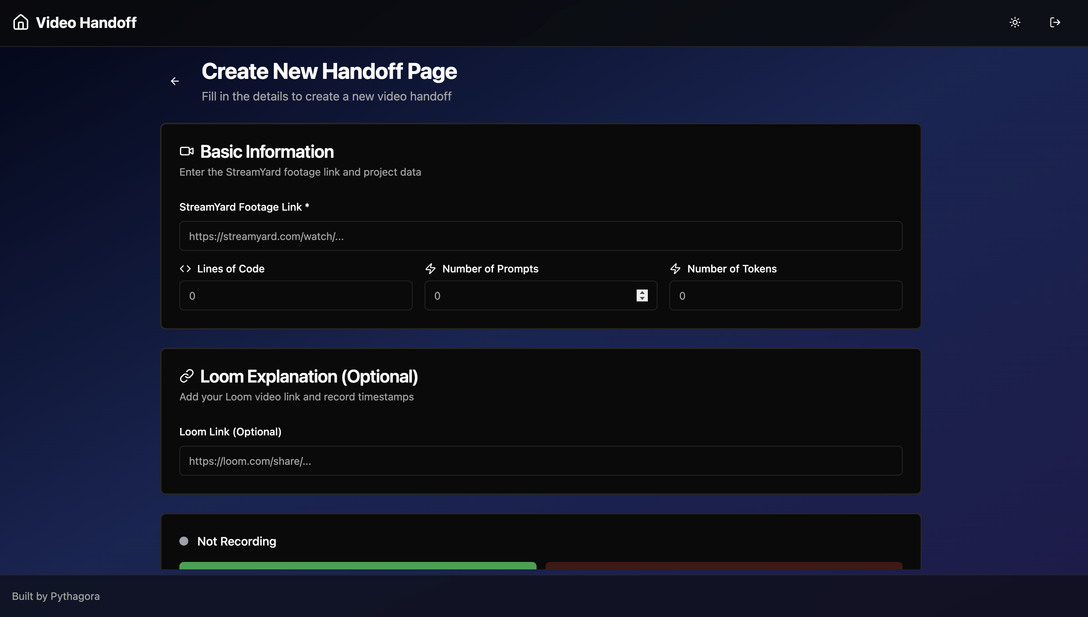1088x617 pixels.
Task: Click the home icon in header
Action: 20,22
